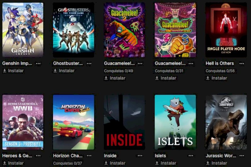Install Hell is Others
Image resolution: width=251 pixels, height=167 pixels.
(x=216, y=78)
